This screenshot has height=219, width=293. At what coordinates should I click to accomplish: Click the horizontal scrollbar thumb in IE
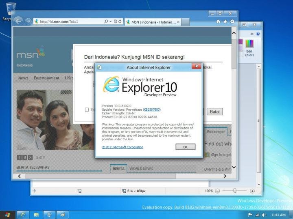(101, 176)
